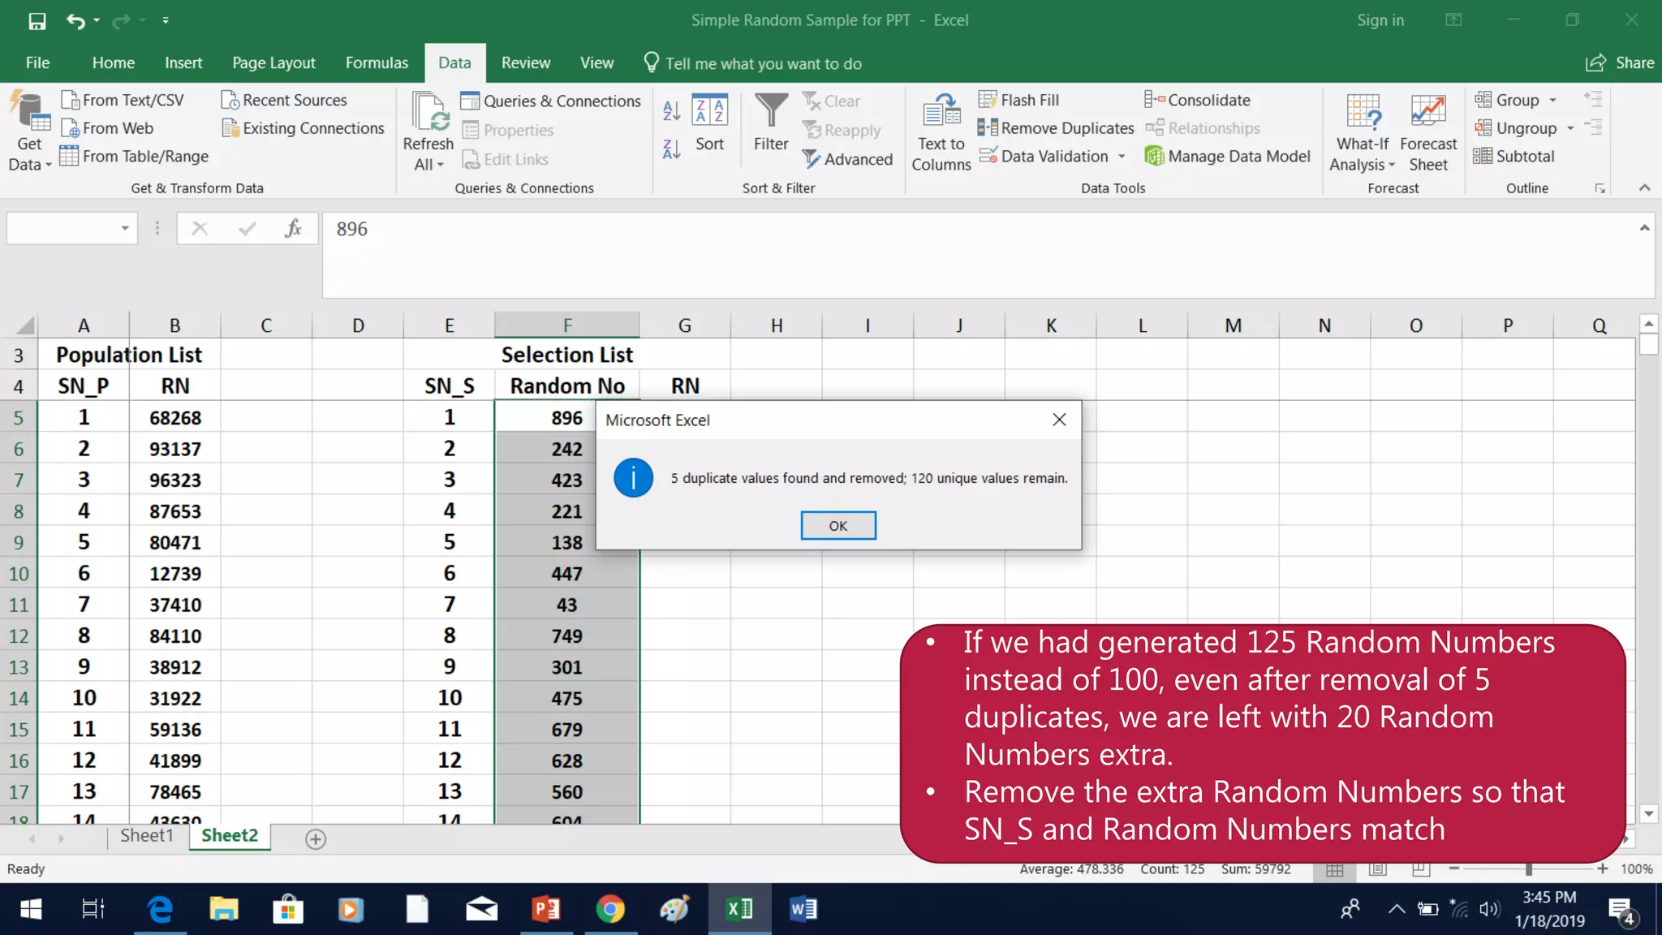This screenshot has width=1662, height=935.
Task: Open Recent Sources
Action: tap(284, 100)
